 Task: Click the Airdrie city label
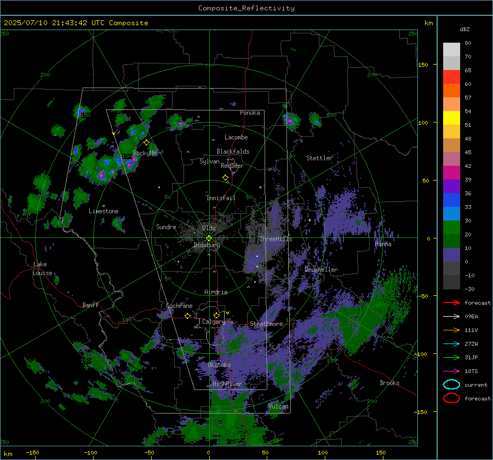[x=216, y=292]
